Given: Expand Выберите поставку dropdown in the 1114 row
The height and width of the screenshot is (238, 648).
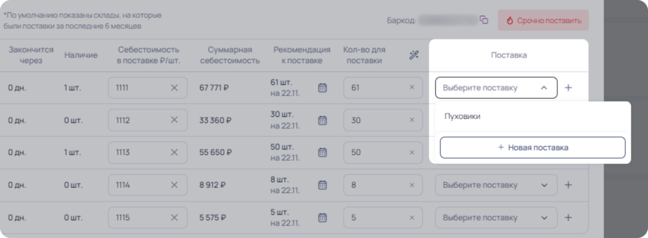Looking at the screenshot, I should [x=496, y=185].
